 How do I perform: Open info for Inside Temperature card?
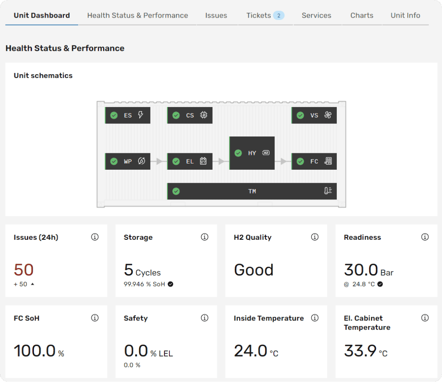click(x=315, y=318)
